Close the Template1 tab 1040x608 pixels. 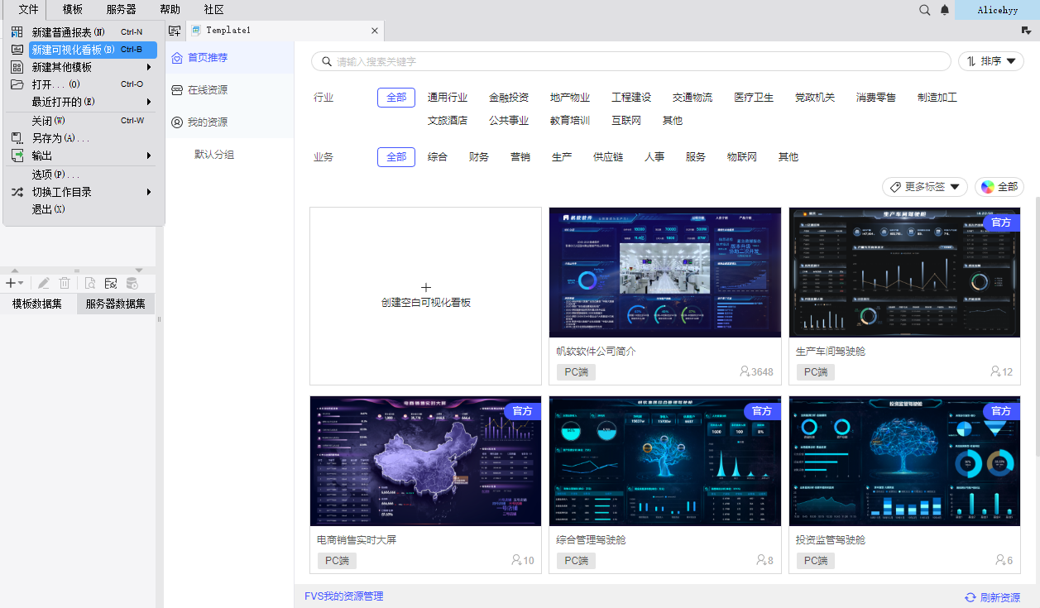(x=374, y=31)
